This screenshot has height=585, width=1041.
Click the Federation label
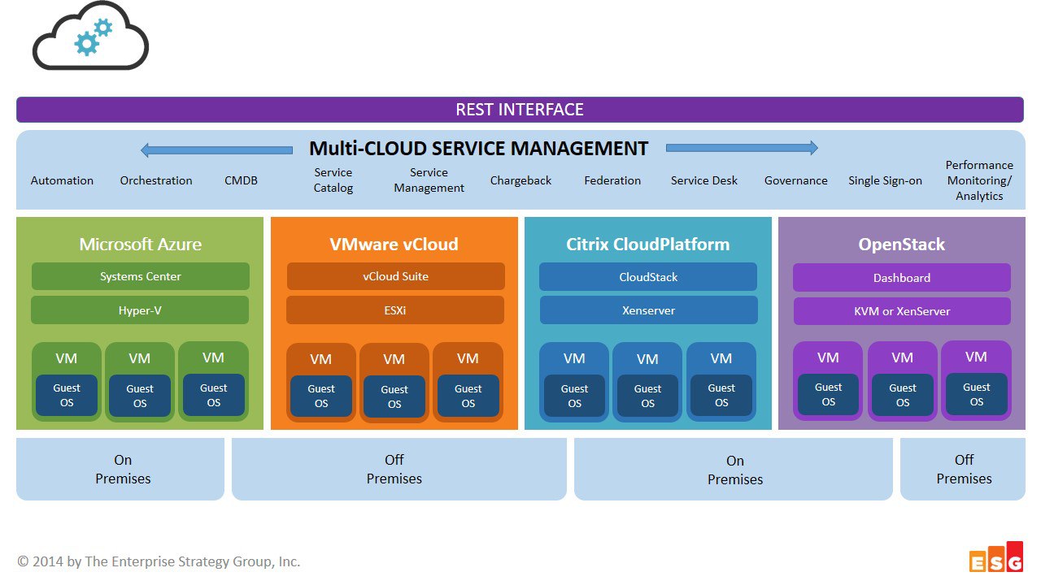(x=612, y=180)
